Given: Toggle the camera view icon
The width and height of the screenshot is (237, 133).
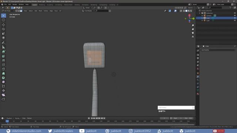Looking at the screenshot, I should pos(193,33).
